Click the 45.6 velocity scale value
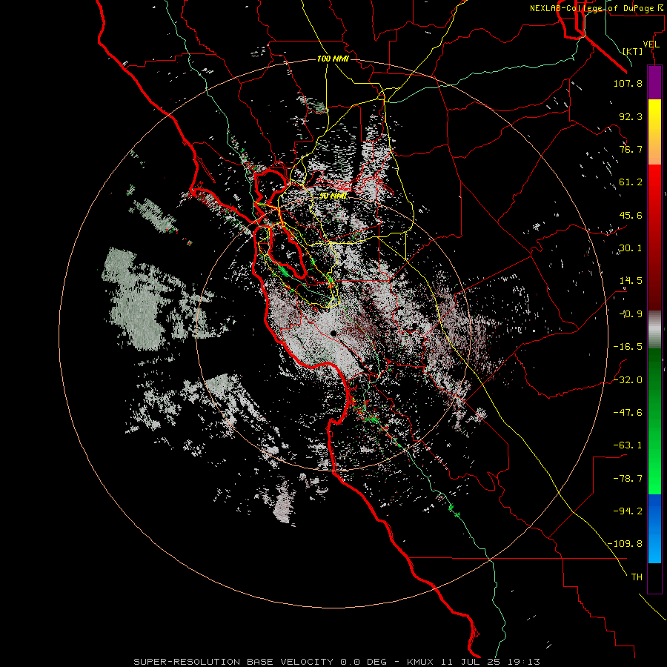 (631, 215)
